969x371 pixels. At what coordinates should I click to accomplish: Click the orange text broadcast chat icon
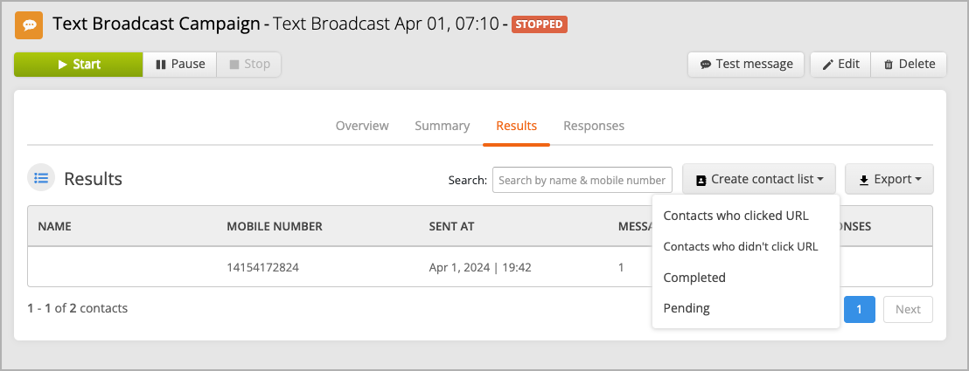tap(29, 24)
